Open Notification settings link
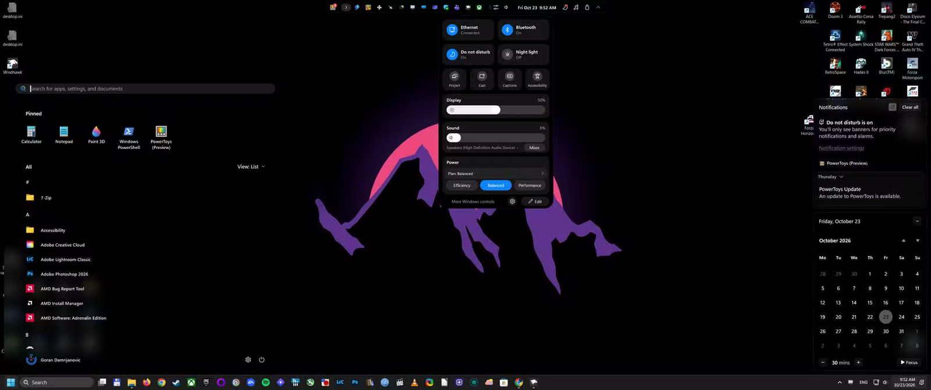 [x=841, y=148]
